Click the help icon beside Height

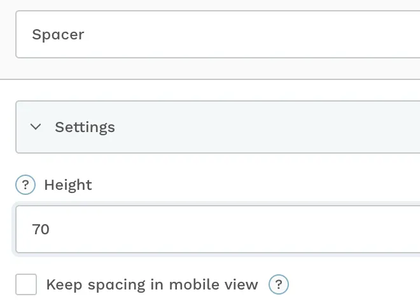pos(25,185)
